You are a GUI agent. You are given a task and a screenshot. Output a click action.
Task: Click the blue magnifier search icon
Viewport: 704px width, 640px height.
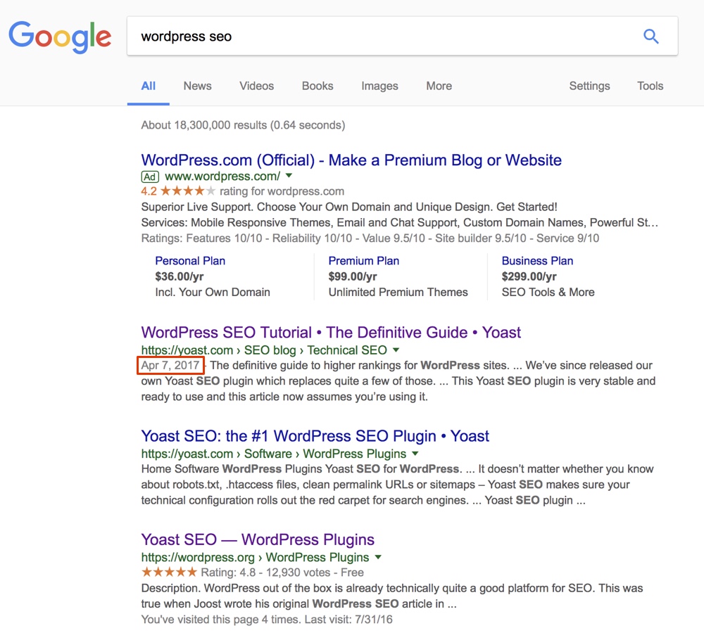[651, 37]
